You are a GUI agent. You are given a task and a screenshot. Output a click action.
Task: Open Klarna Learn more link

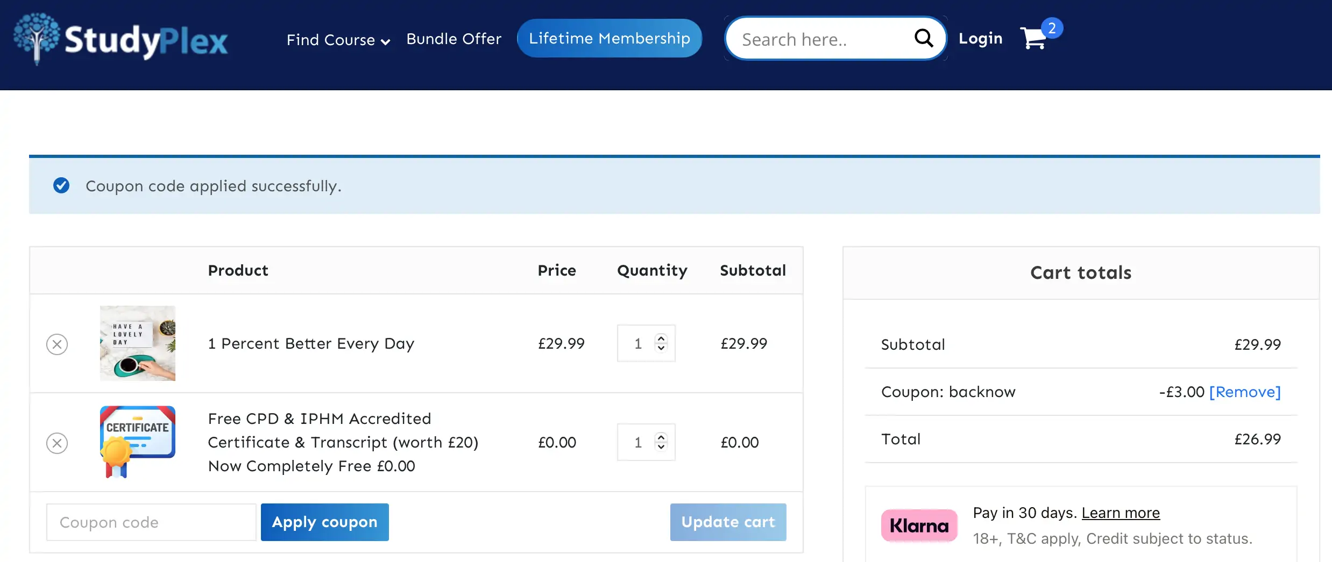tap(1121, 513)
